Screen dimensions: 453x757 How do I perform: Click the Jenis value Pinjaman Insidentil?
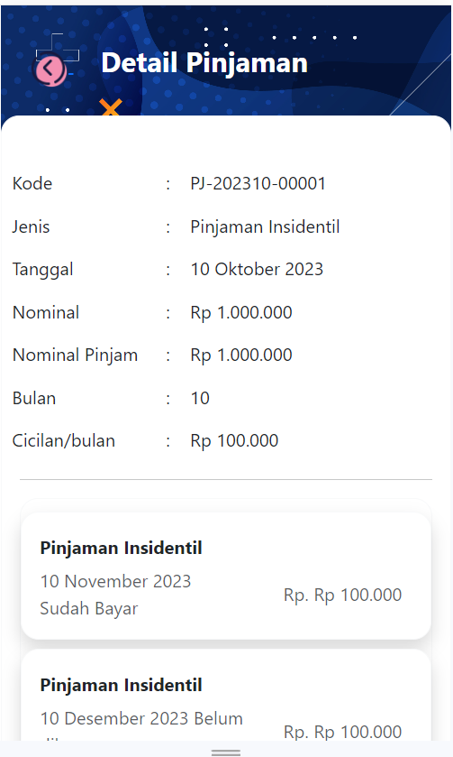[265, 226]
